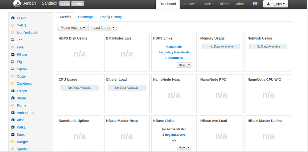Click the Pig laptop client icon
This screenshot has width=308, height=152.
tap(13, 62)
